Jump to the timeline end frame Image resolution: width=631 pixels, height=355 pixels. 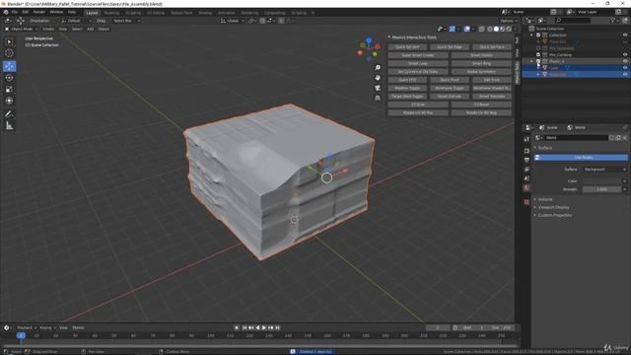[x=278, y=328]
